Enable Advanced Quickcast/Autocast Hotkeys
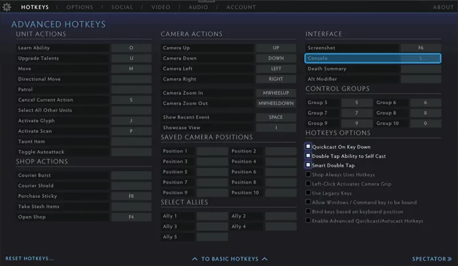The width and height of the screenshot is (458, 266). tap(308, 220)
